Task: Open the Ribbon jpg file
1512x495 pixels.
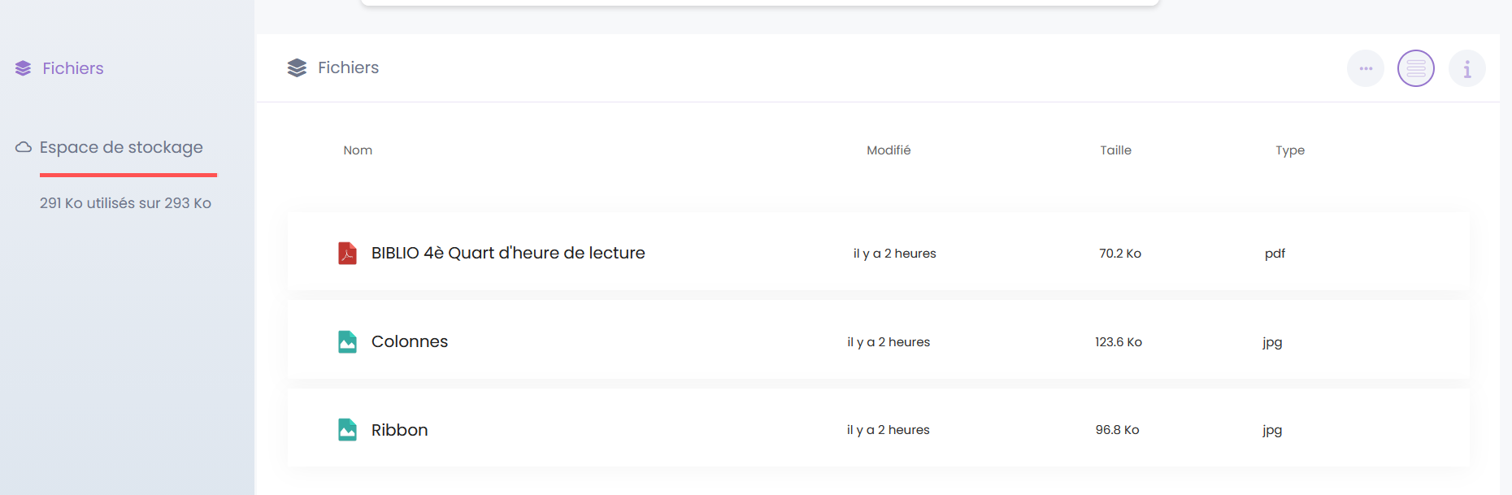Action: [x=399, y=430]
